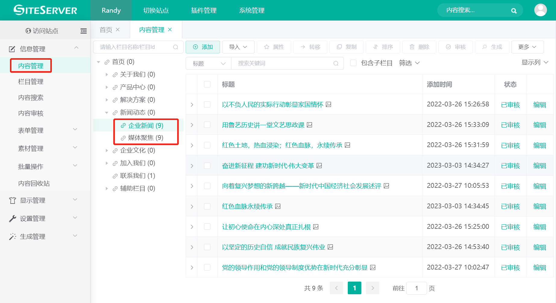Switch to the 首页 tab
This screenshot has width=556, height=303.
tap(105, 30)
